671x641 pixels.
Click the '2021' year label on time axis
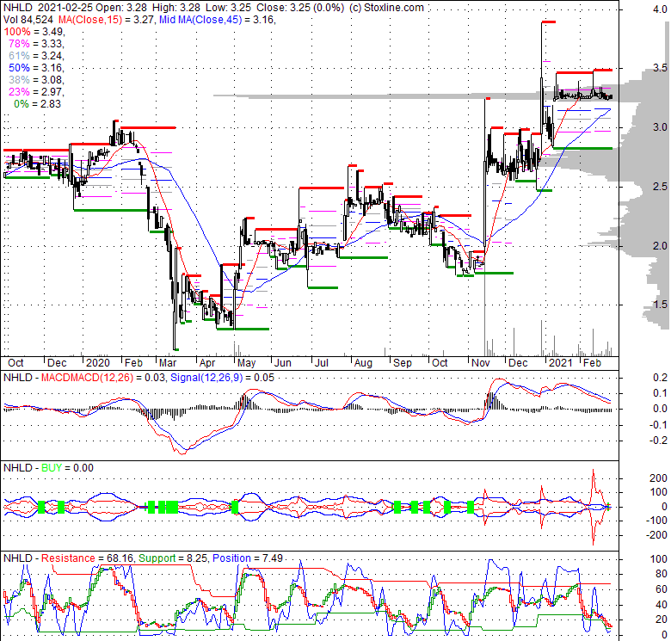pos(561,363)
